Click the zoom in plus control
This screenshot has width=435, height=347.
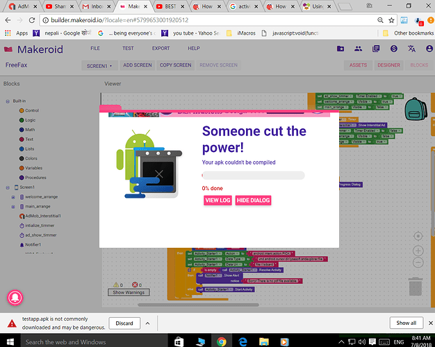[418, 250]
